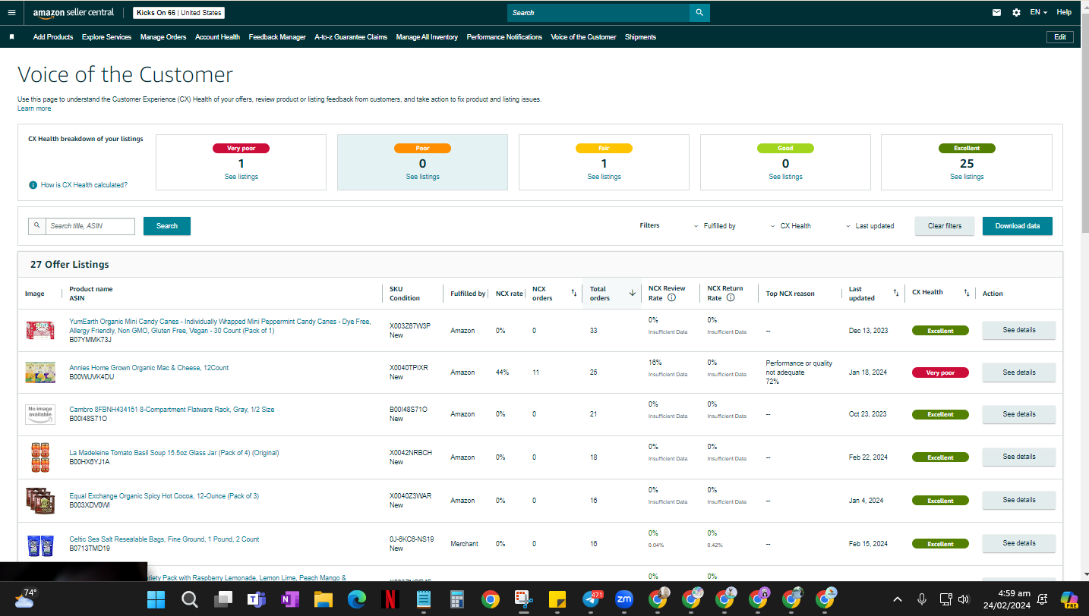The width and height of the screenshot is (1089, 616).
Task: Click the bookmark flag icon in the favorites bar
Action: coord(11,36)
